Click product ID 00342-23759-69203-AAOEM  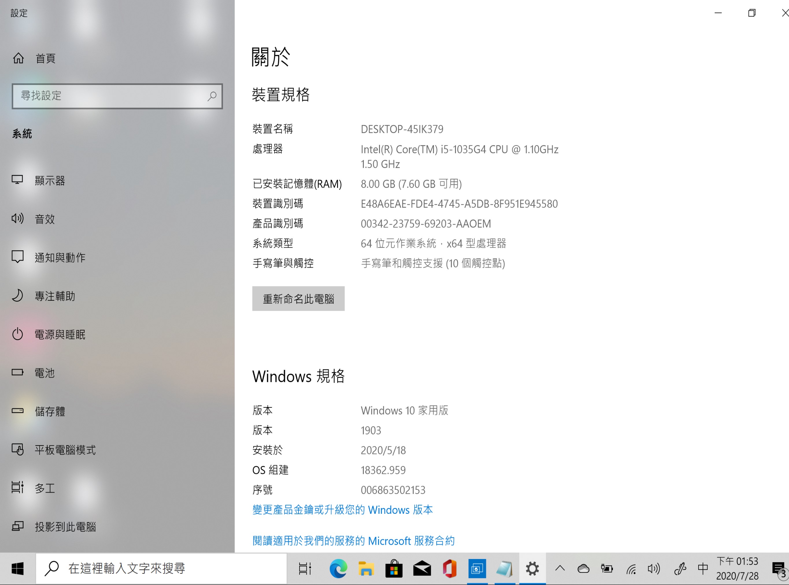(426, 223)
